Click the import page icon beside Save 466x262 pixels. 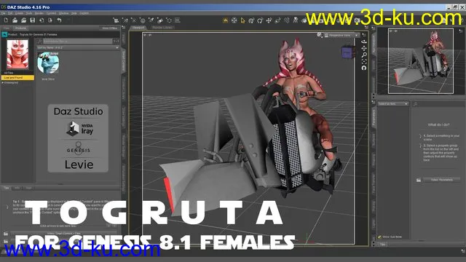click(42, 20)
